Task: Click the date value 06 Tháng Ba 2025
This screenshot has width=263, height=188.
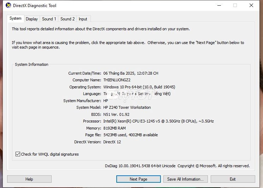Action: coord(119,73)
